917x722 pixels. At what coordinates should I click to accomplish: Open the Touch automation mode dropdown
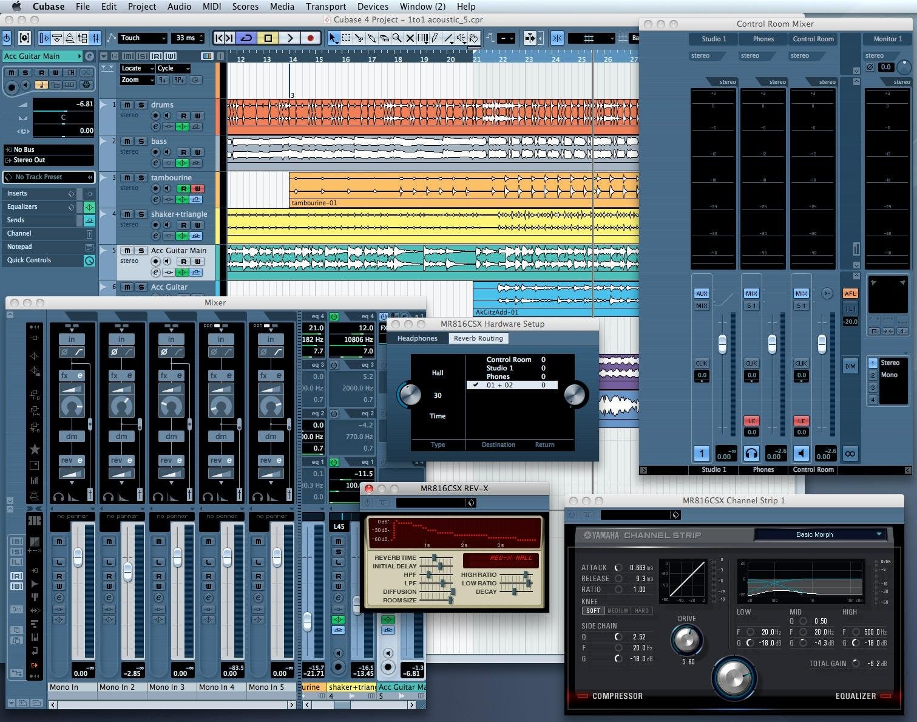(x=142, y=38)
